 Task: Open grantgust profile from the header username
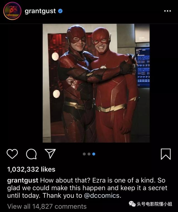pyautogui.click(x=40, y=11)
